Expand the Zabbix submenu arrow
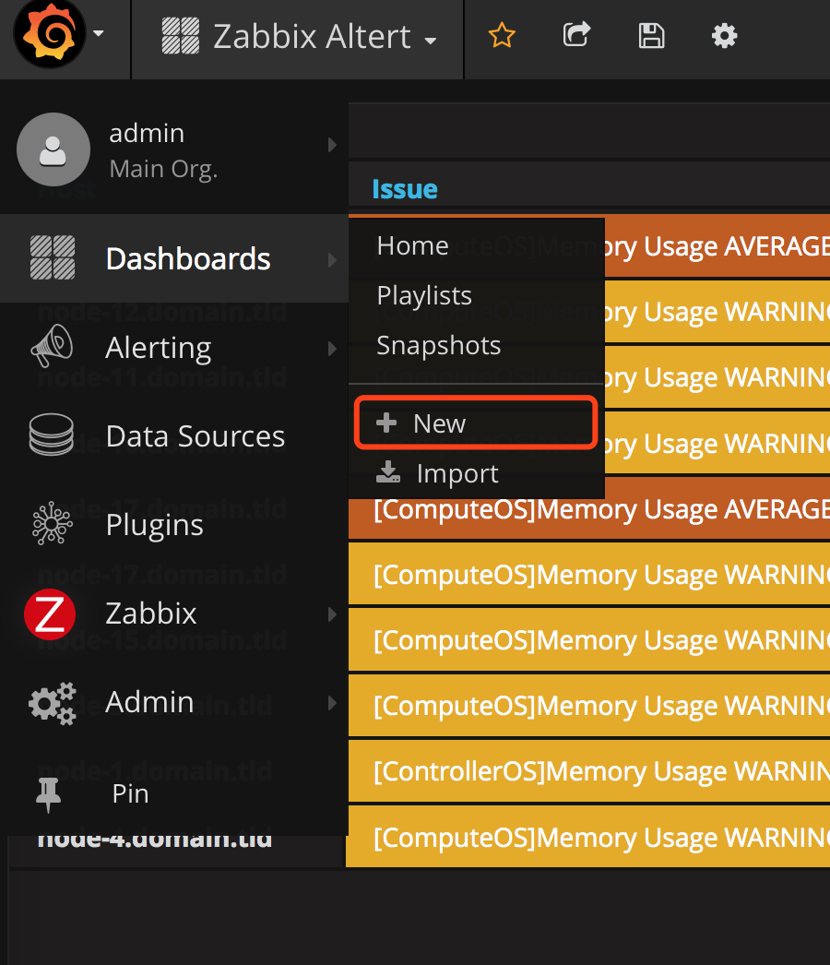This screenshot has height=965, width=830. click(332, 614)
